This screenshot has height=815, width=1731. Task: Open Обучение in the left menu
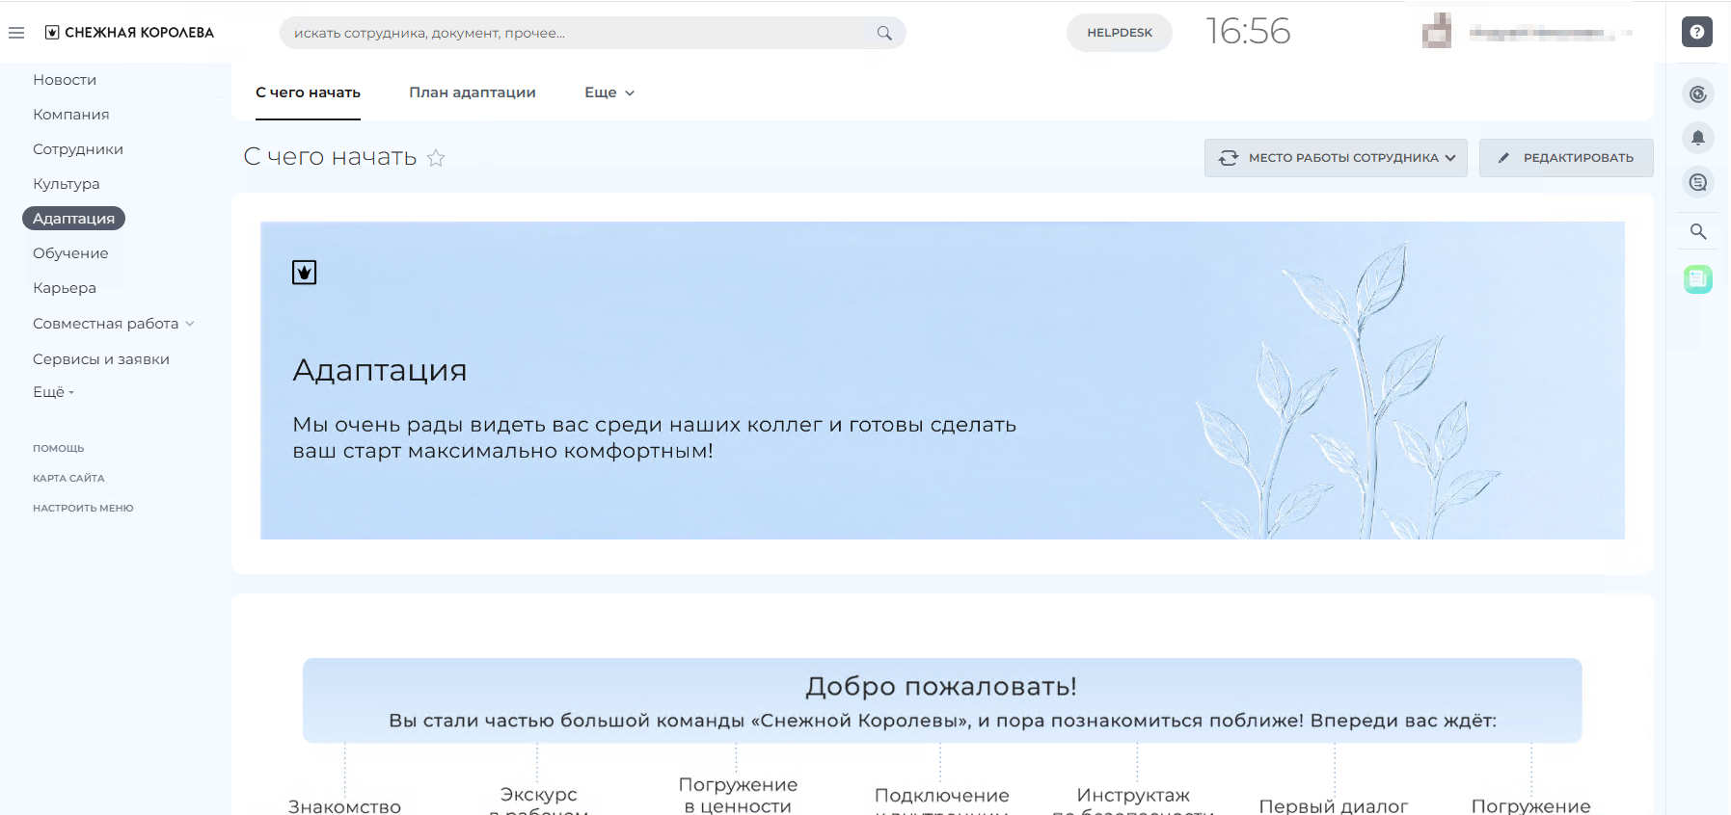click(x=70, y=253)
